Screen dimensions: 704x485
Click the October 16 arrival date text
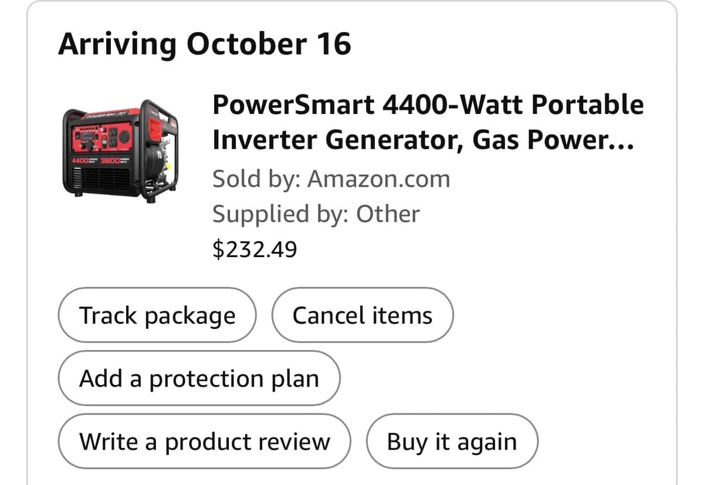pos(269,45)
